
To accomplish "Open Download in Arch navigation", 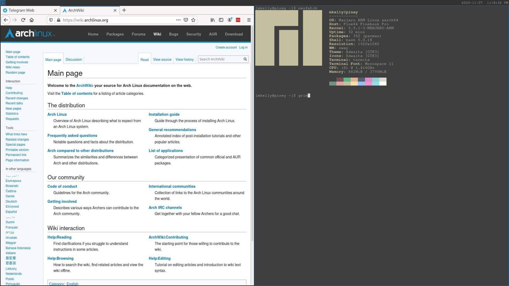I will [x=234, y=34].
